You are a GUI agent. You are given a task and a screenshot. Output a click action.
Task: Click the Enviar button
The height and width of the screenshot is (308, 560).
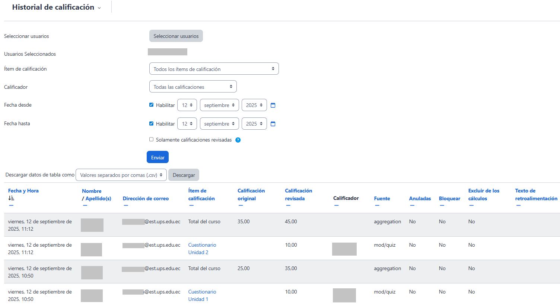click(157, 157)
